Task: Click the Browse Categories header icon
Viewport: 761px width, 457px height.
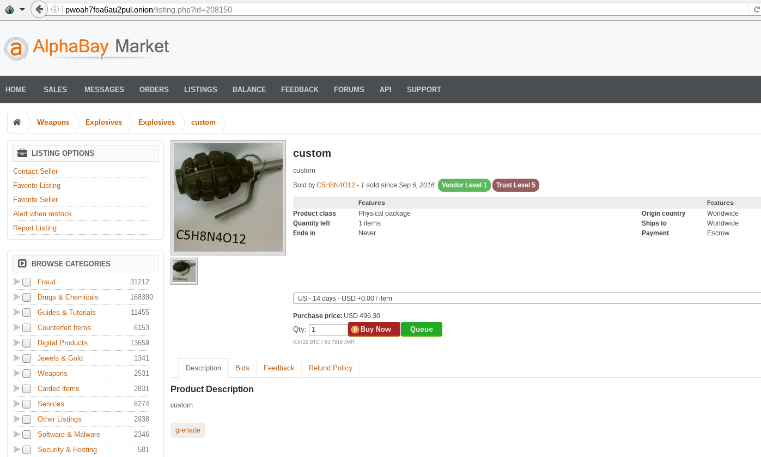Action: click(x=22, y=264)
